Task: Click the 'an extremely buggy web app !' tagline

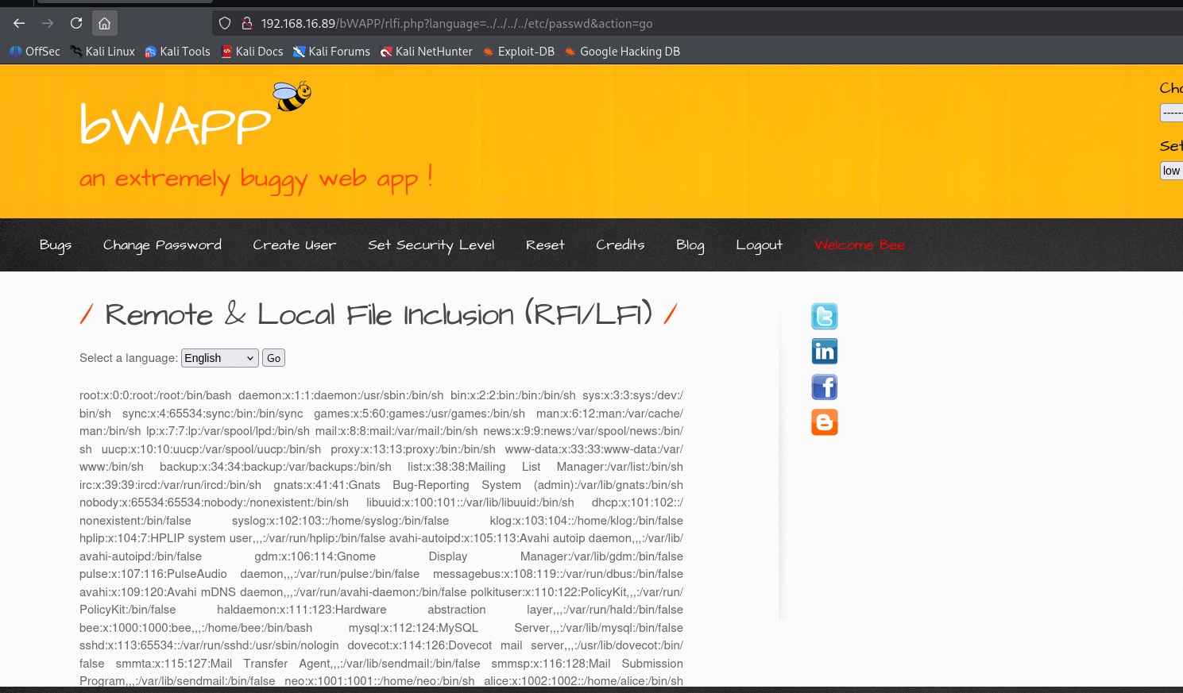Action: click(x=256, y=179)
